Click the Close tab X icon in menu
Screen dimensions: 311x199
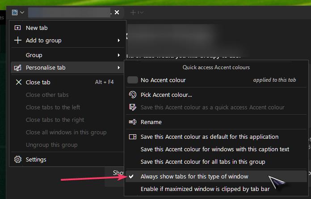(x=18, y=82)
